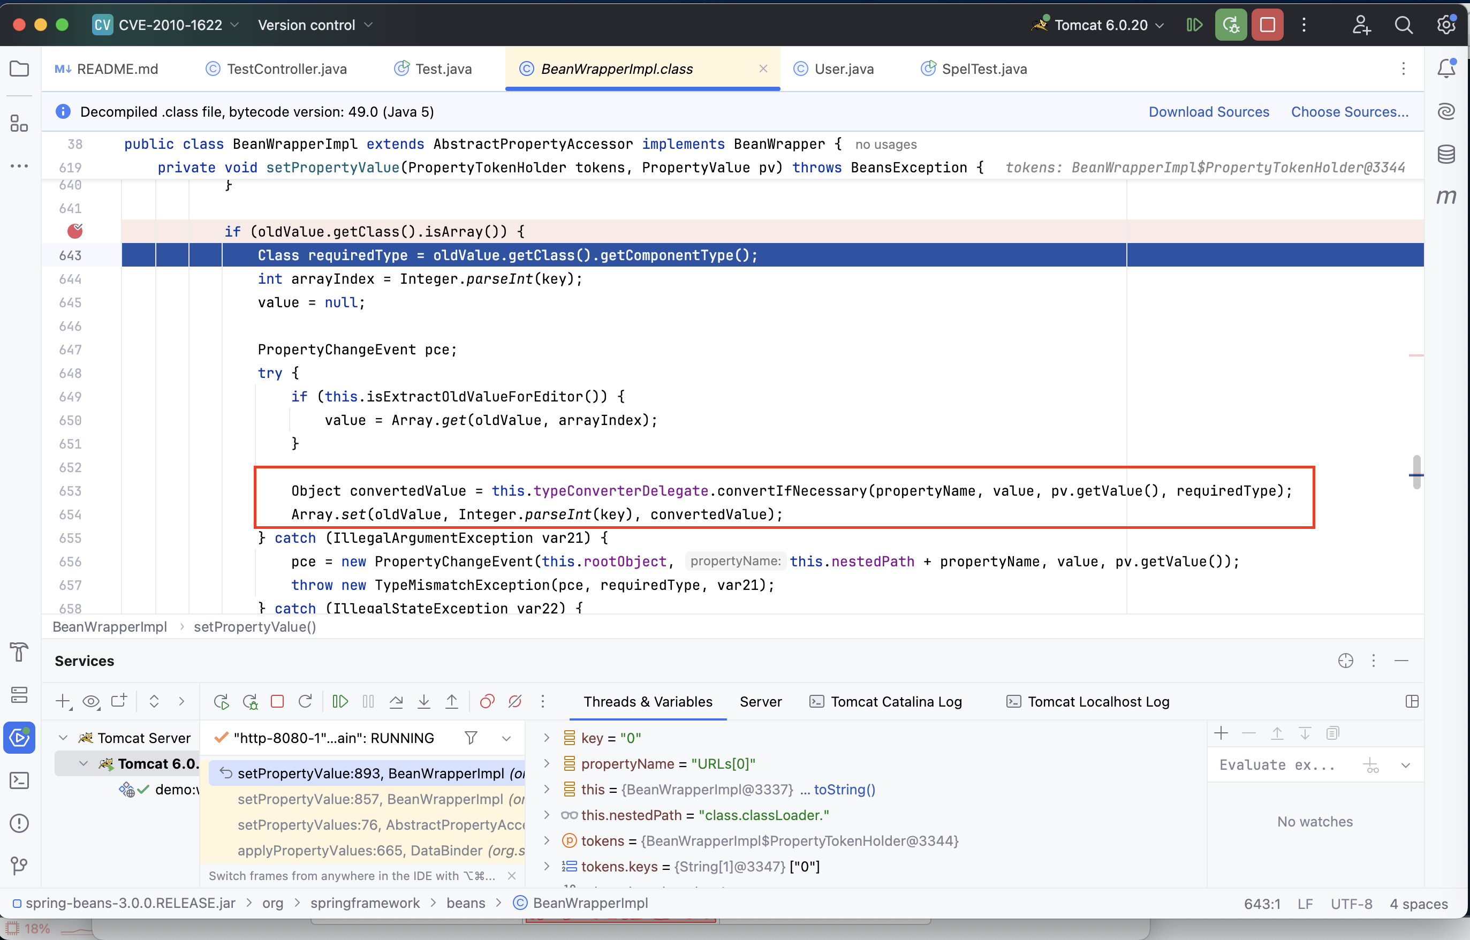Click the Download Sources link
This screenshot has width=1470, height=940.
[x=1208, y=112]
